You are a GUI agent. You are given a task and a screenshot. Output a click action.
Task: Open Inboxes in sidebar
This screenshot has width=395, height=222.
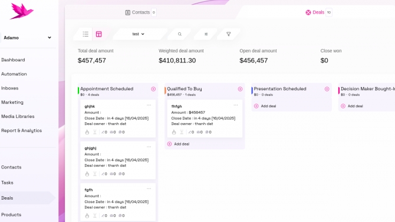10,88
